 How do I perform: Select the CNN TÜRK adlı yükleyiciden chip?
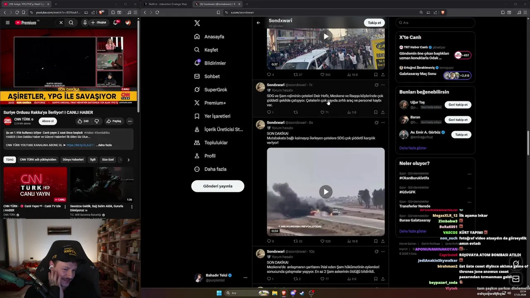38,159
